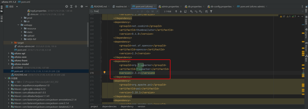Fold dependency block at line 167
This screenshot has height=109, width=308.
[x=101, y=61]
